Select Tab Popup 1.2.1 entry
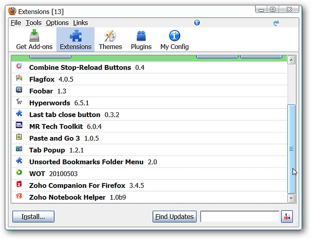The height and width of the screenshot is (239, 311). (x=149, y=150)
